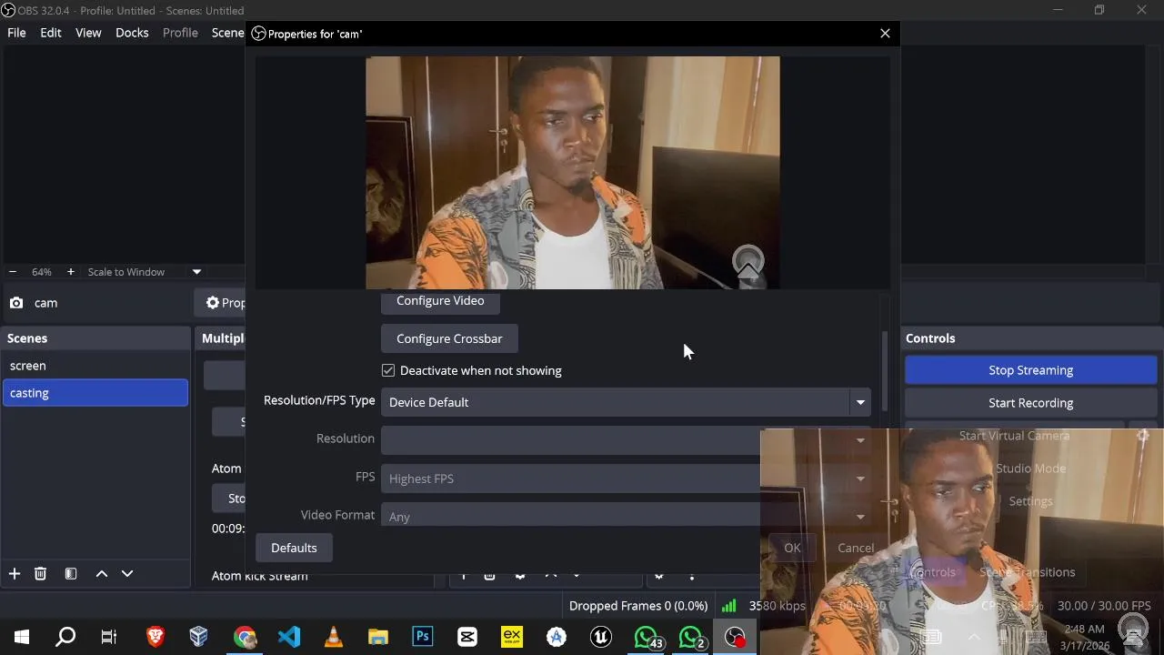Select the casting scene
The image size is (1164, 655).
pyautogui.click(x=95, y=393)
